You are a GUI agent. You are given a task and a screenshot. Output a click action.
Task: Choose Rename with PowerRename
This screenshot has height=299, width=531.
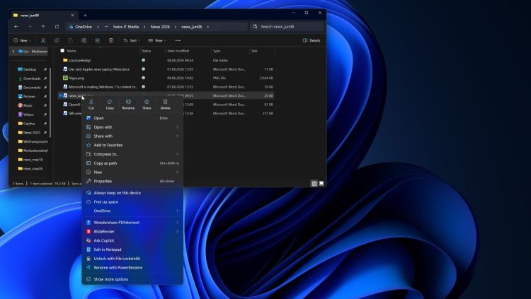[x=132, y=267]
